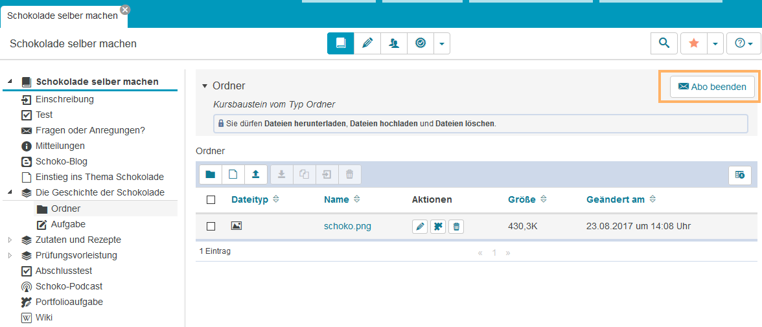Upload a file via toolbar icon

click(255, 174)
